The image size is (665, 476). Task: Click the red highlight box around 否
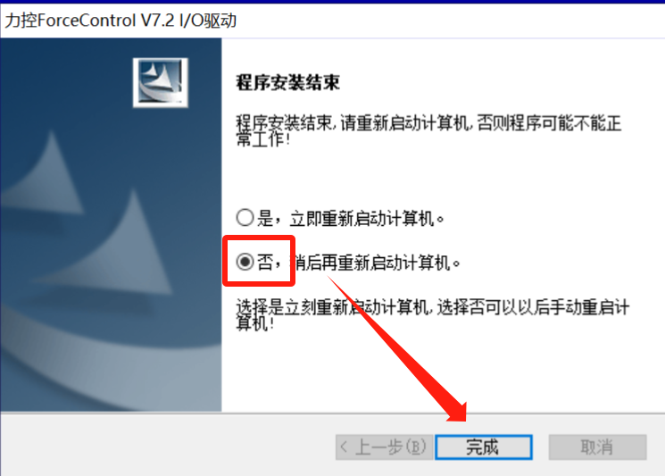(259, 261)
